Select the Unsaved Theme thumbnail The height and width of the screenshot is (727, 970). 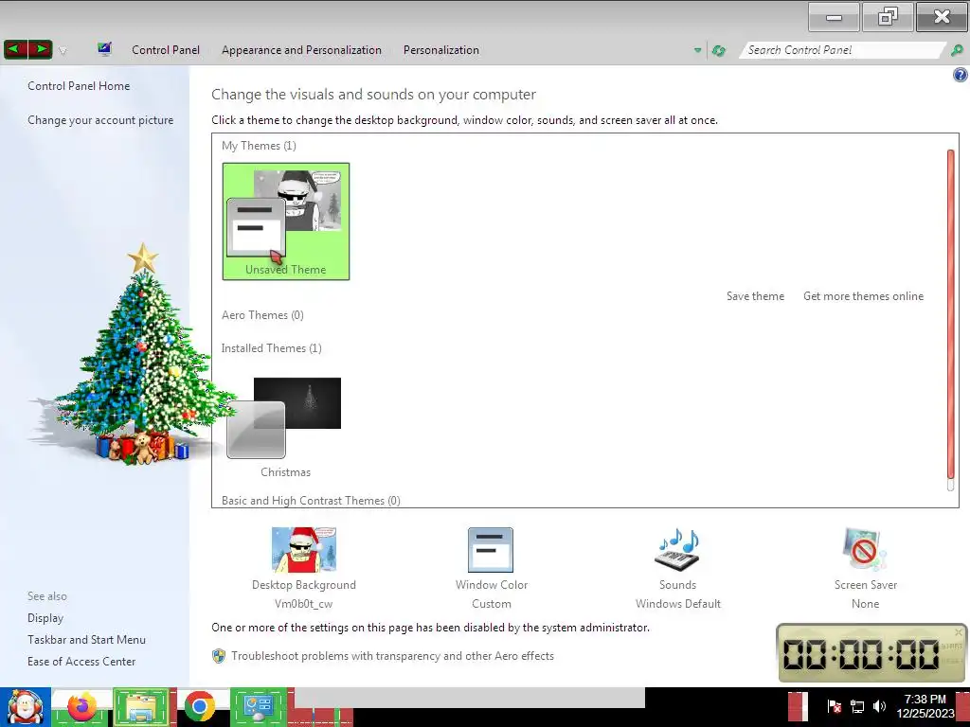[x=286, y=222]
